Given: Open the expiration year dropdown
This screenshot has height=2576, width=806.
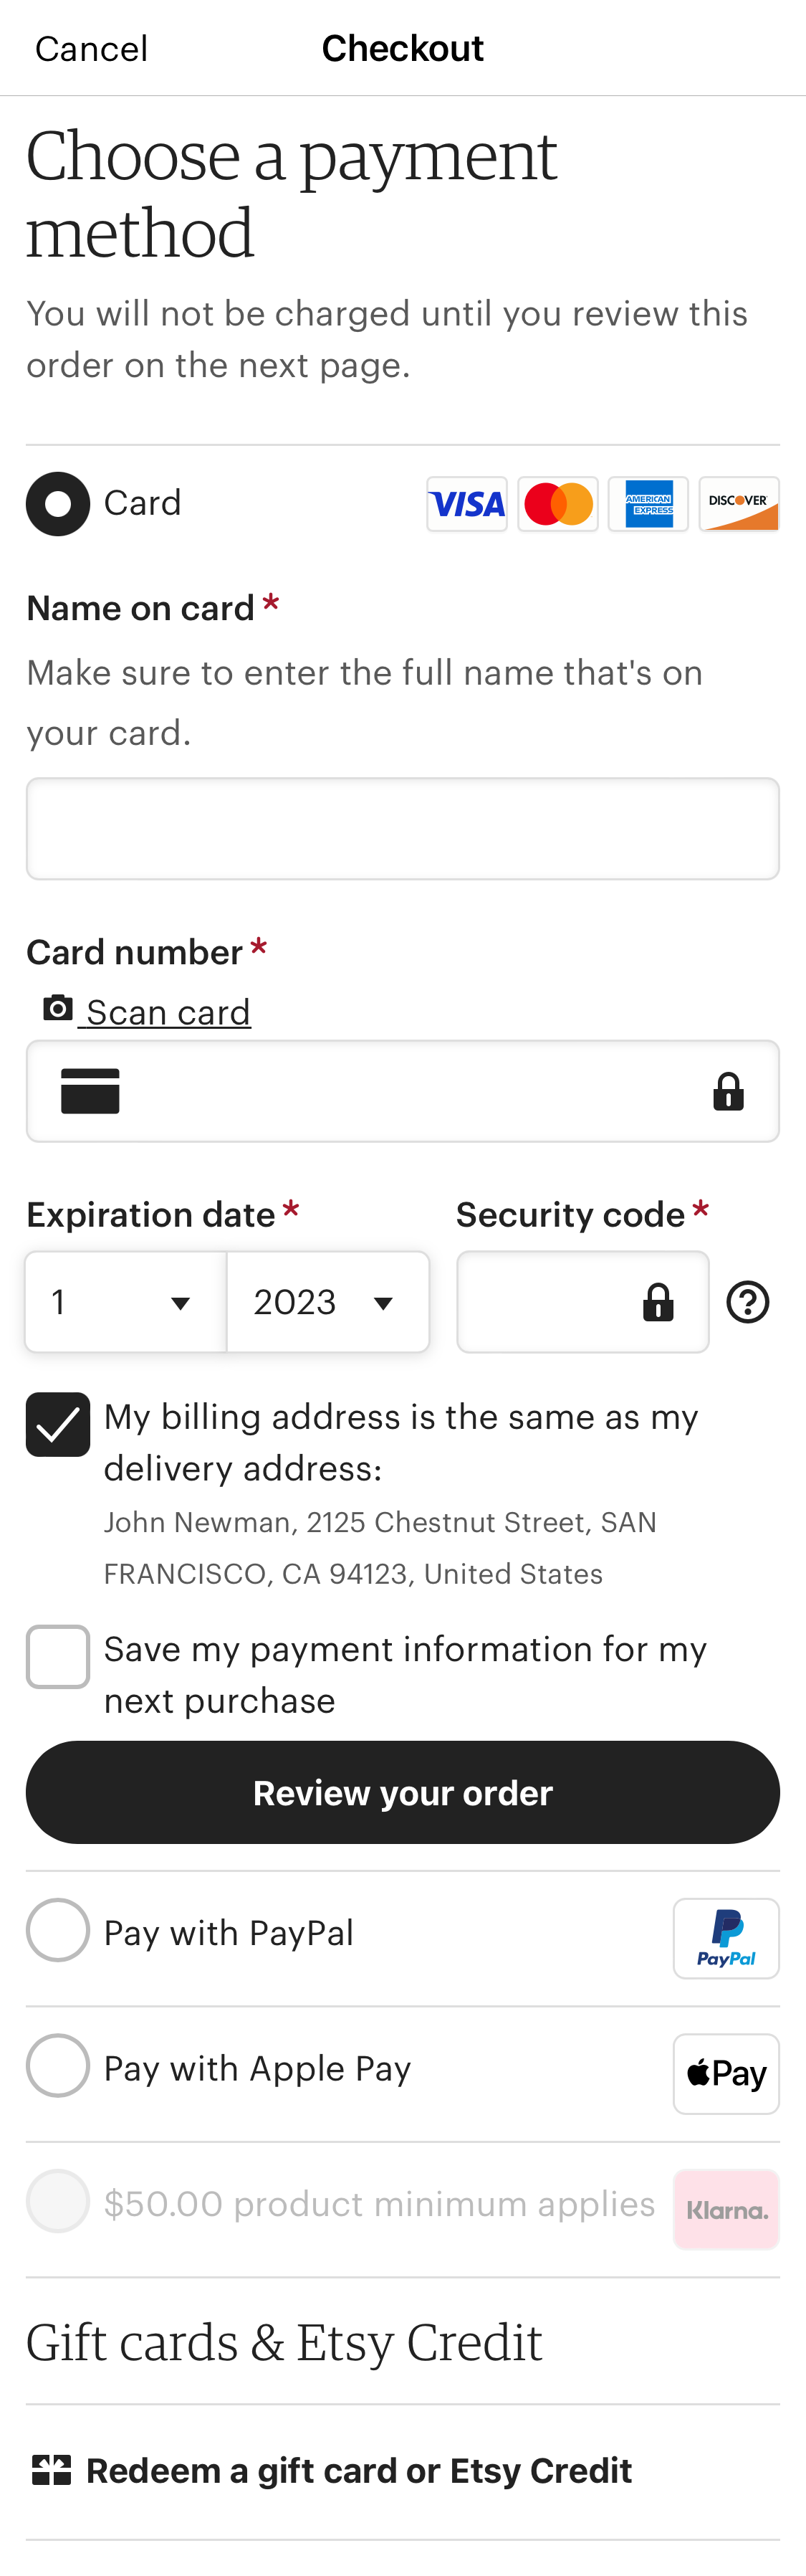Looking at the screenshot, I should click(x=327, y=1301).
